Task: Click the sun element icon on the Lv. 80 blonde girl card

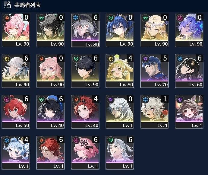Action: pos(111,59)
